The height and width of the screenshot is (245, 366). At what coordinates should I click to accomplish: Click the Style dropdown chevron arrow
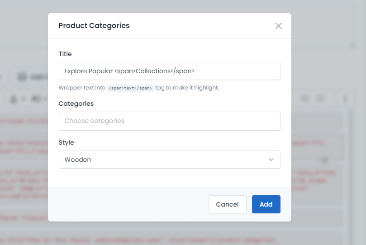[271, 160]
